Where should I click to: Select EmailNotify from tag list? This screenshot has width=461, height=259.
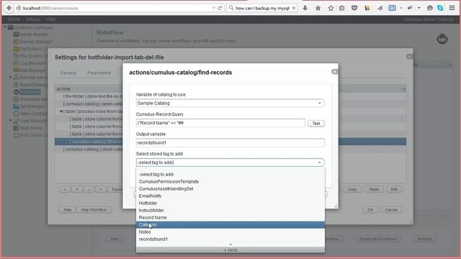[x=230, y=196]
